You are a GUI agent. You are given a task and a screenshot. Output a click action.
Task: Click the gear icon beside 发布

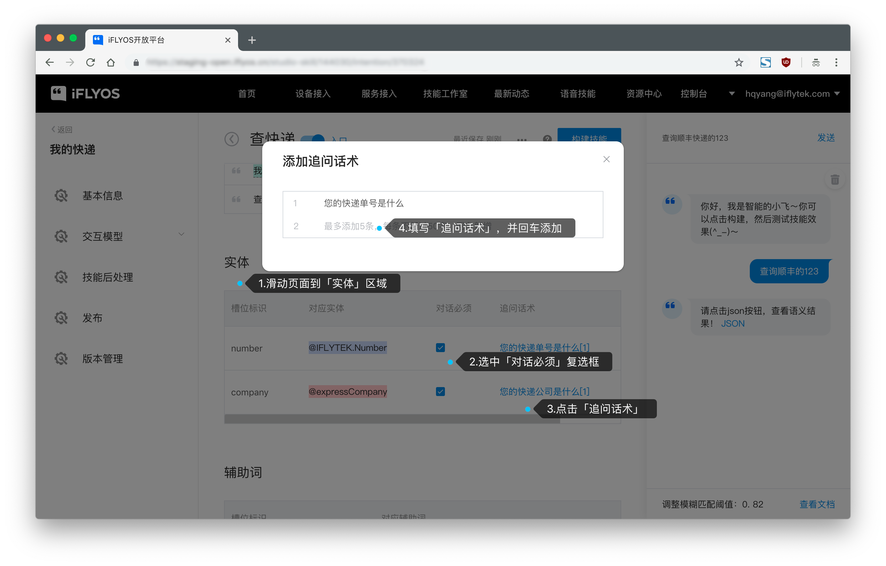pos(61,318)
